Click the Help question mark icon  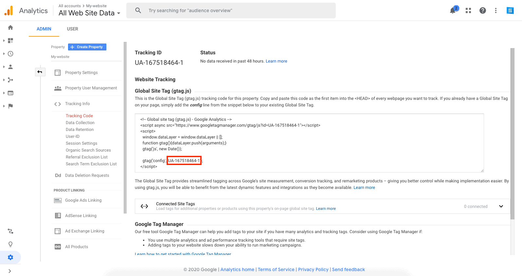coord(482,10)
